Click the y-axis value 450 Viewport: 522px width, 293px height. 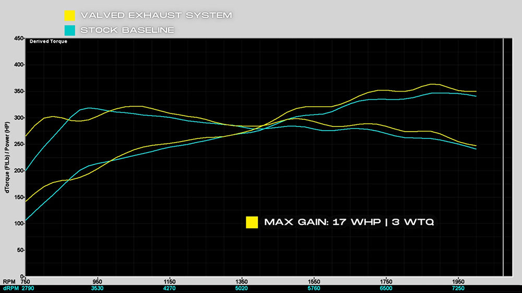(19, 39)
